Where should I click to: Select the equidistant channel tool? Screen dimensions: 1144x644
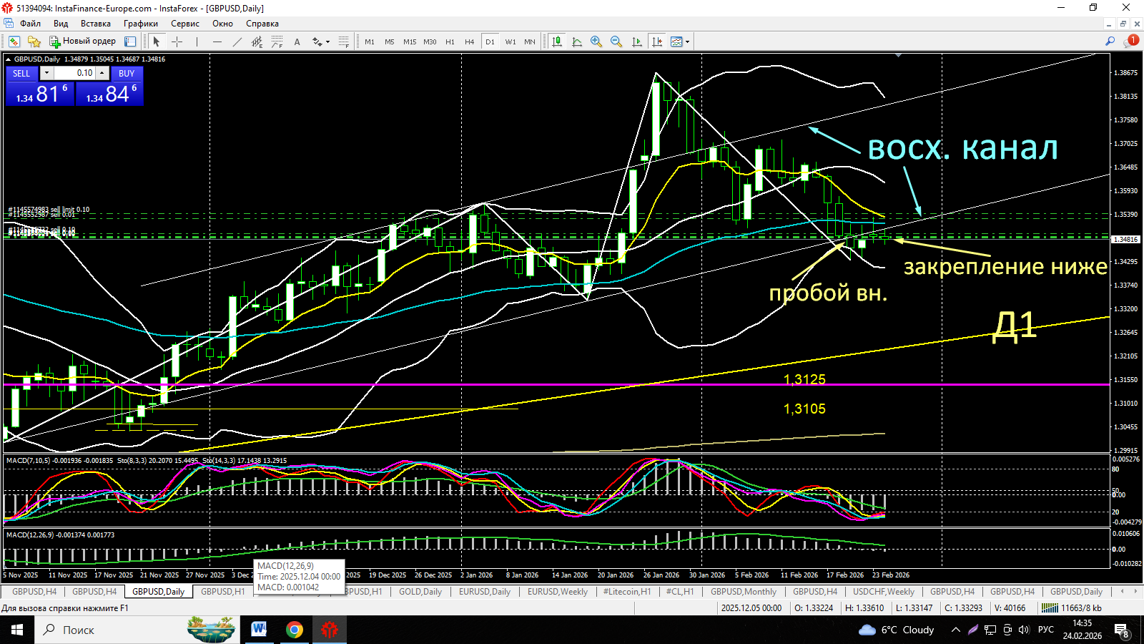click(257, 42)
